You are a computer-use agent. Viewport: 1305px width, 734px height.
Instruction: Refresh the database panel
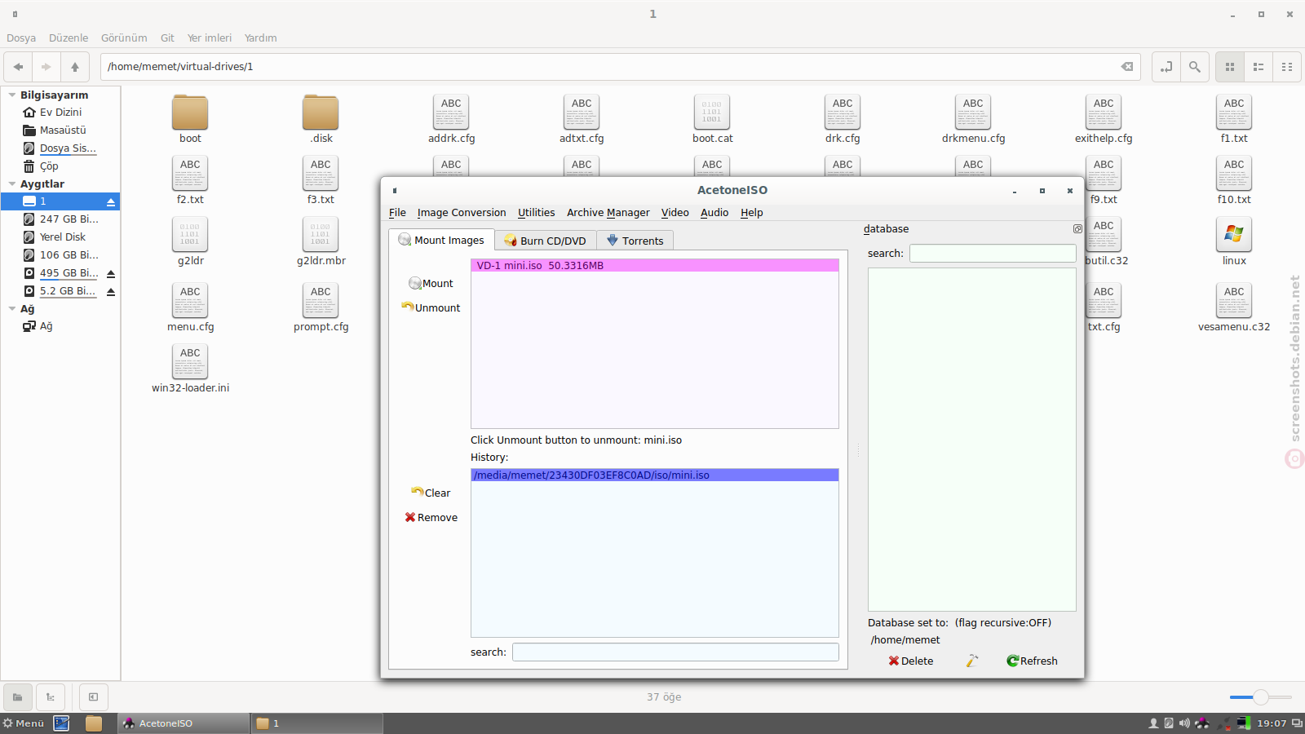click(x=1032, y=661)
